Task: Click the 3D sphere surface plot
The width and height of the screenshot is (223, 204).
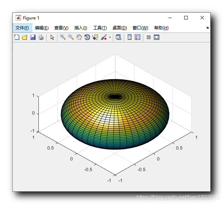Action: [x=115, y=114]
